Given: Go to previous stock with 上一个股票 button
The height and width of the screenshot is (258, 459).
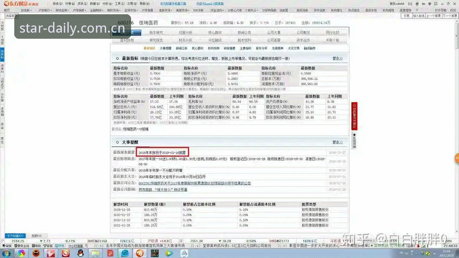Looking at the screenshot, I should pos(433,16).
